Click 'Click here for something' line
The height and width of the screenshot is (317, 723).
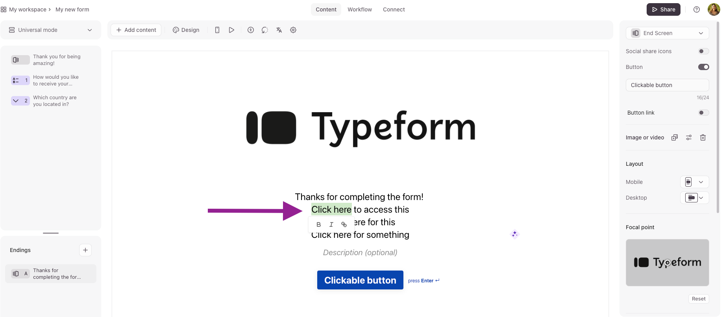(x=360, y=235)
